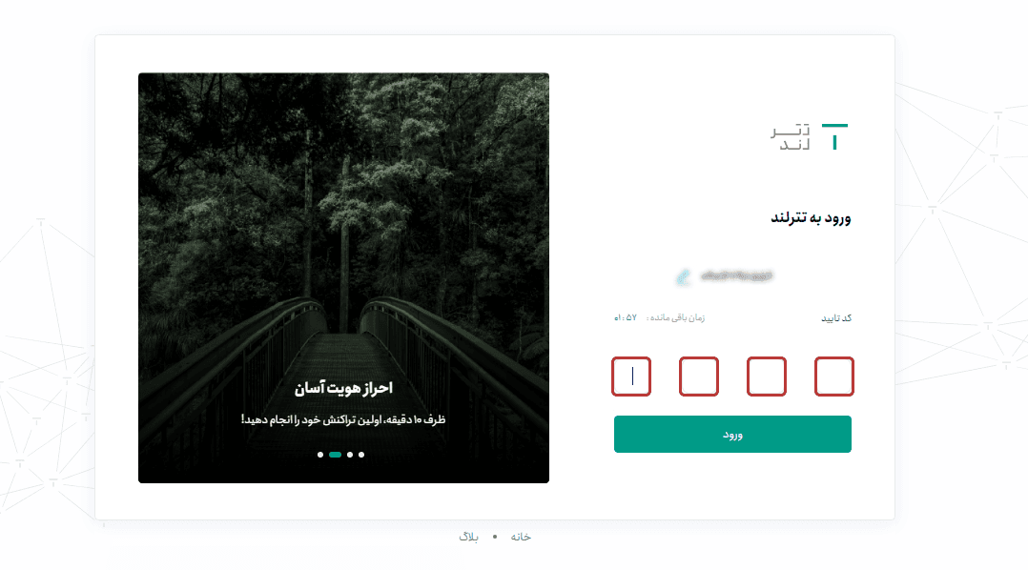Open the خانه footer link
Viewport: 1028px width, 570px height.
coord(521,537)
